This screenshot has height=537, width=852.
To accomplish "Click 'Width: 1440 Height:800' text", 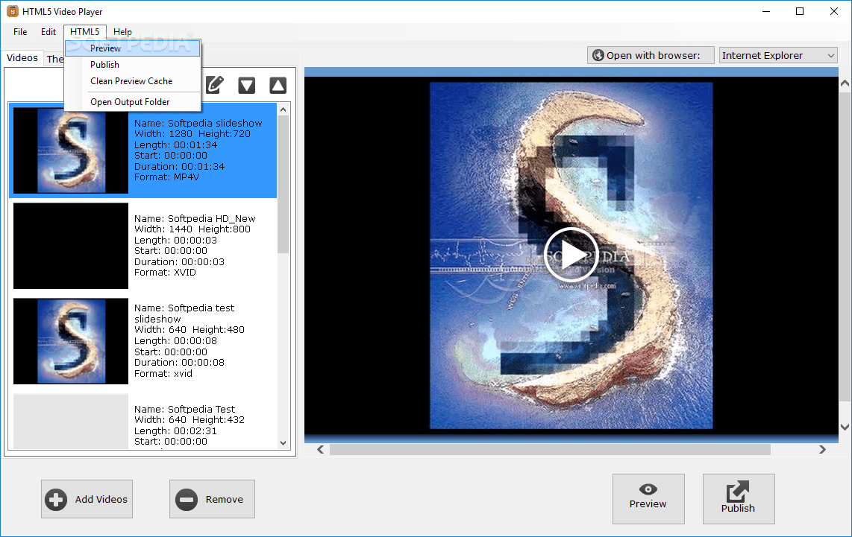I will [x=192, y=229].
